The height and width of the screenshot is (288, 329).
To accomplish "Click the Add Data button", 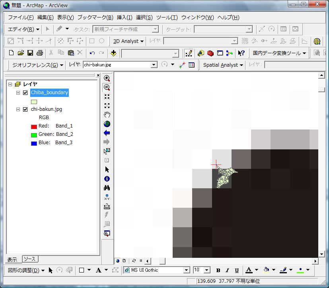I will click(113, 53).
